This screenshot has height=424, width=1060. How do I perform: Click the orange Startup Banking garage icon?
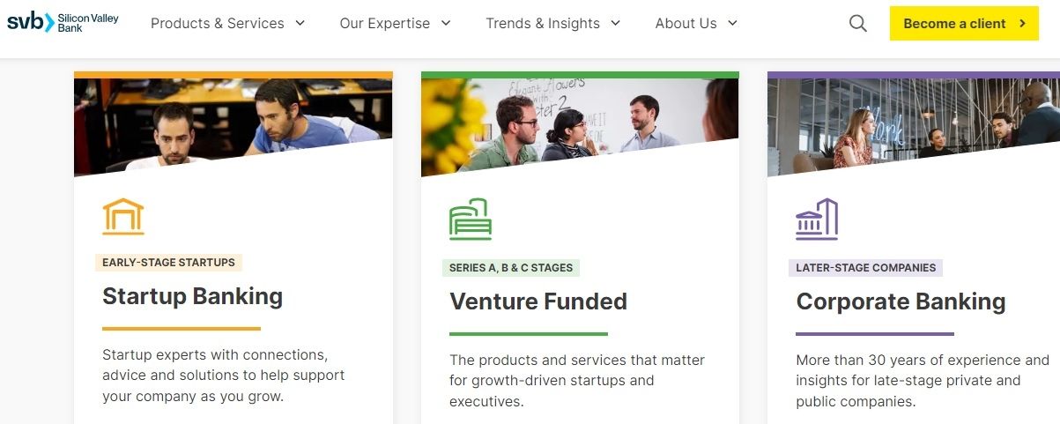tap(123, 216)
